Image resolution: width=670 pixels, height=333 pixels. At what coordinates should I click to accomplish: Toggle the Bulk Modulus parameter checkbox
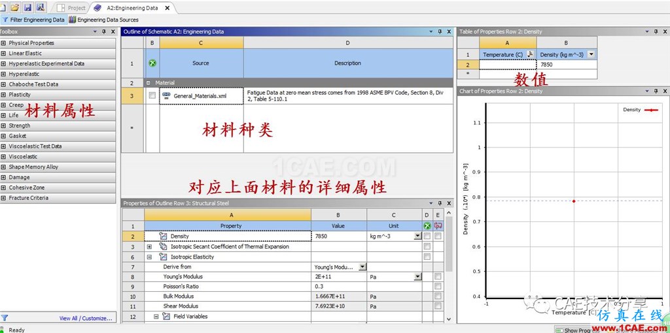click(438, 296)
